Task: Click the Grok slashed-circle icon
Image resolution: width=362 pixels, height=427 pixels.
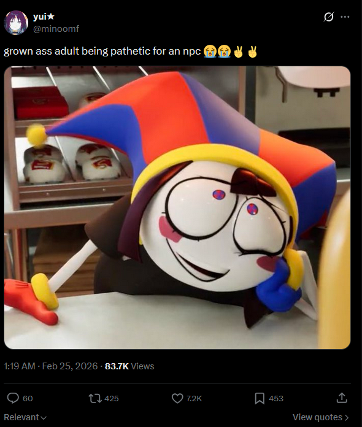Action: coord(328,17)
